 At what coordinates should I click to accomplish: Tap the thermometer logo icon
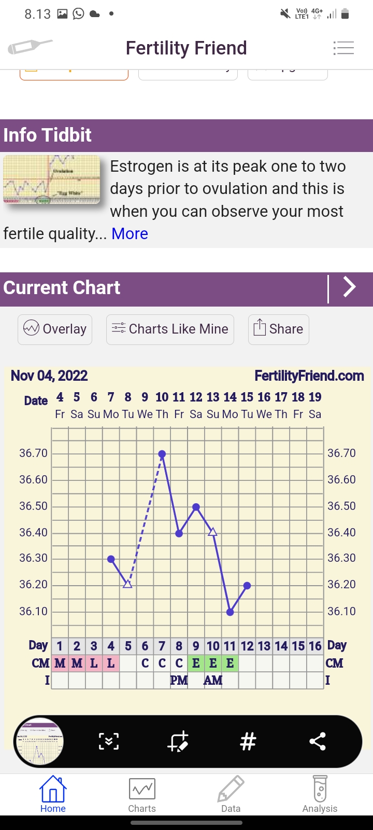30,47
